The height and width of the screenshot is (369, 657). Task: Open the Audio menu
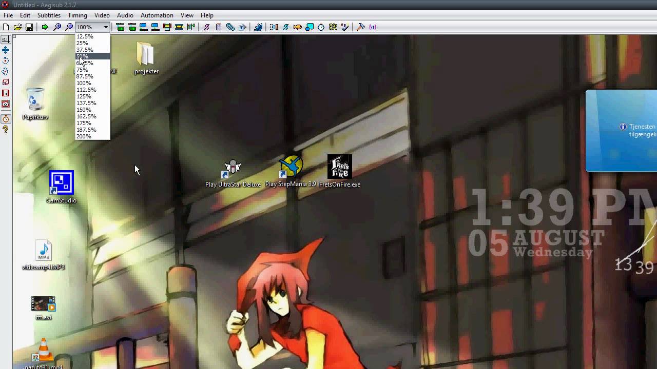click(125, 15)
